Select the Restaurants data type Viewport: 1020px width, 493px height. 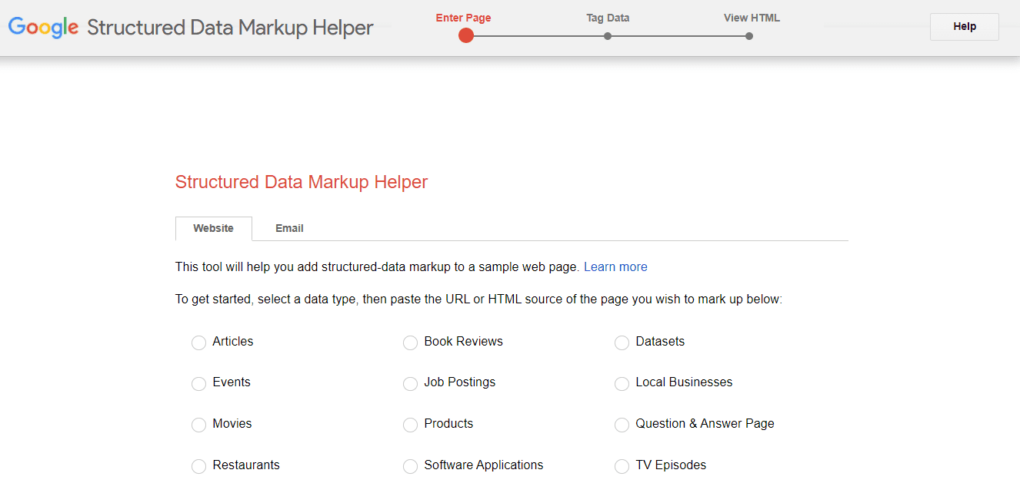[x=198, y=466]
